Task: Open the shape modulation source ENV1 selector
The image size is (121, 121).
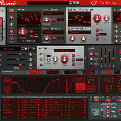Action: (37, 32)
